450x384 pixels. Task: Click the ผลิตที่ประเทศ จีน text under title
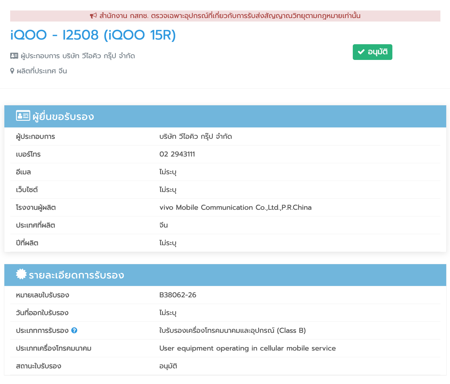point(42,71)
